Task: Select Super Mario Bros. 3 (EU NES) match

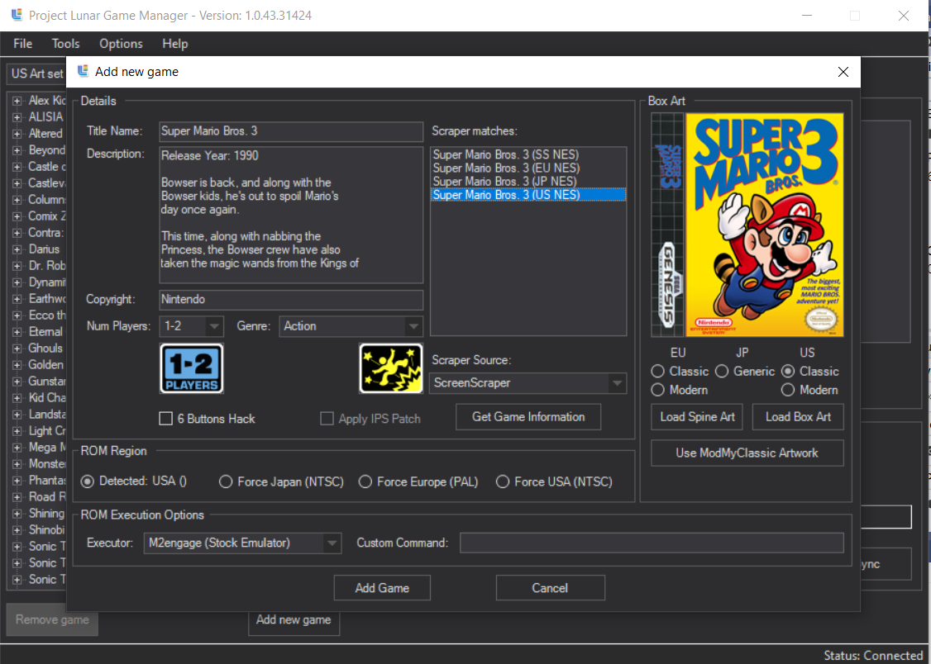Action: coord(528,168)
